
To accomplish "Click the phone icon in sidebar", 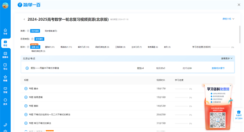I will (x=5, y=125).
